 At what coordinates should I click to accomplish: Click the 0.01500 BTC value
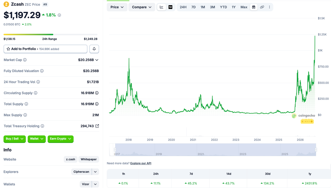12,25
